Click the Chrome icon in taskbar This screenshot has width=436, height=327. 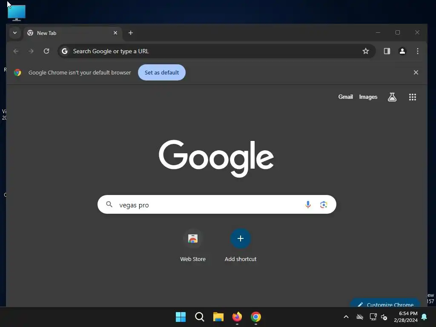256,317
